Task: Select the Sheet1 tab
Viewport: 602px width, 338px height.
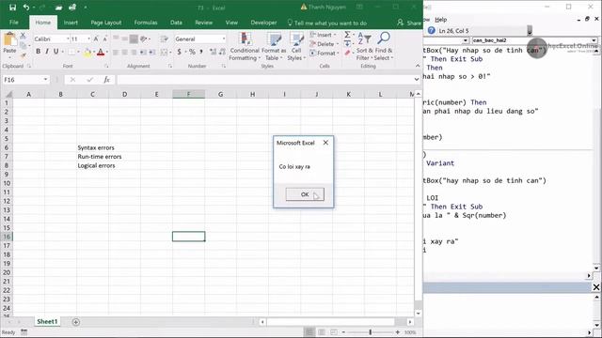Action: 47,321
